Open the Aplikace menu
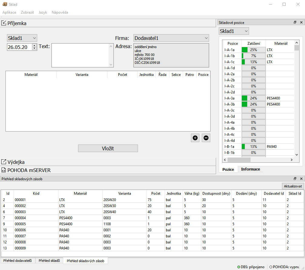The image size is (305, 270). tap(9, 12)
